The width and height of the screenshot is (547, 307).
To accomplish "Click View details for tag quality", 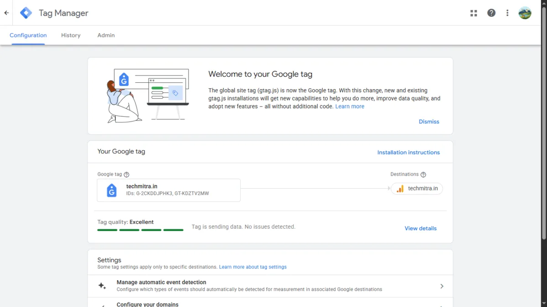I will coord(421,228).
